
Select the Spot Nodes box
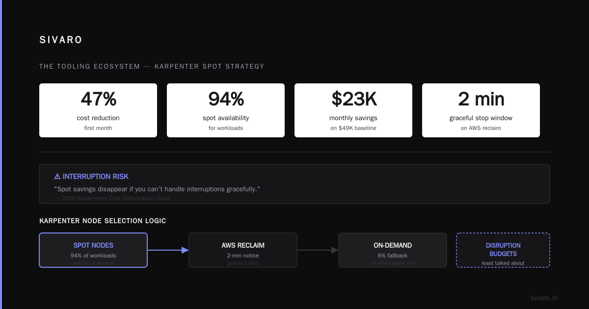coord(93,250)
